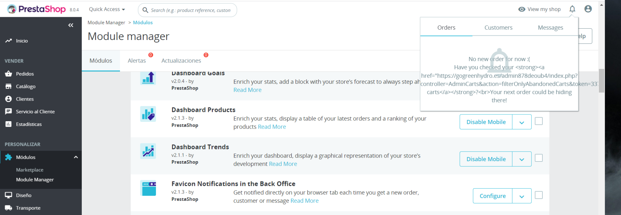
Task: Click the search magnifier icon
Action: tap(145, 10)
